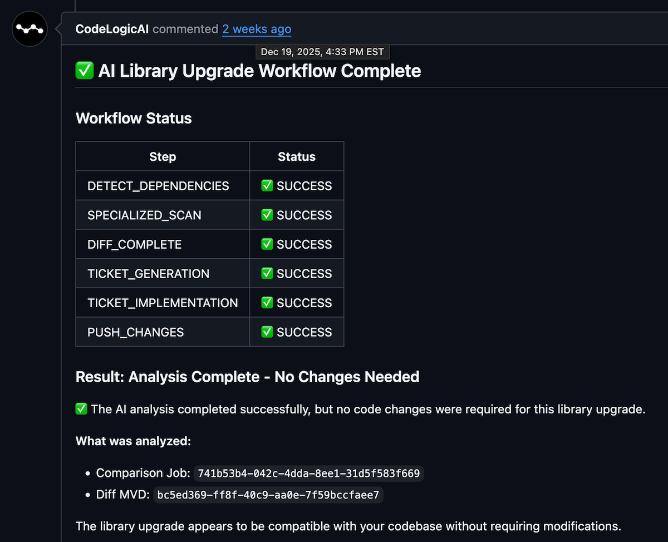Open the CodeLogicAI author profile link
This screenshot has width=668, height=542.
(x=112, y=29)
